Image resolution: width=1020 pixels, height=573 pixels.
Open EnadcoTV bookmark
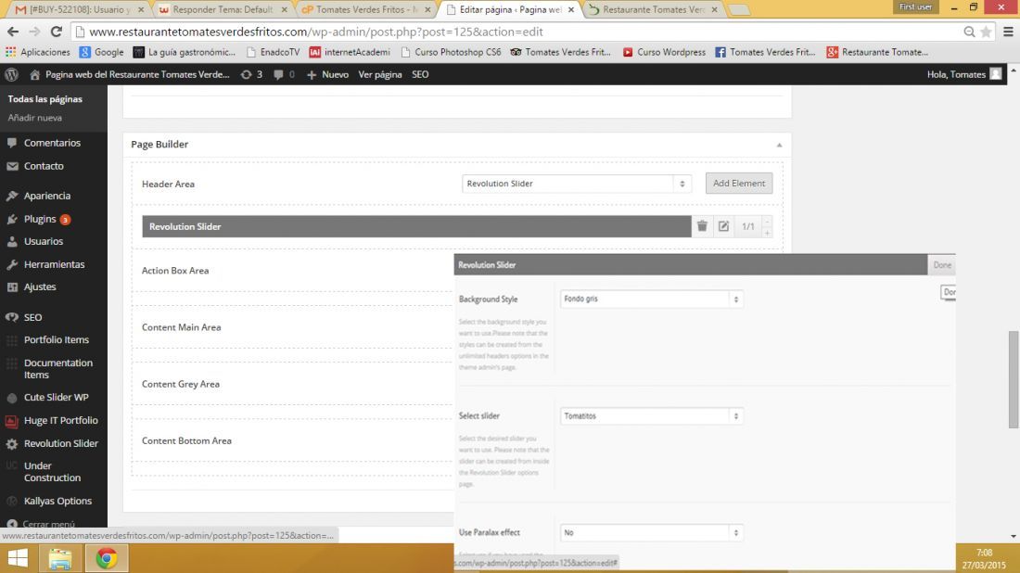[x=274, y=52]
